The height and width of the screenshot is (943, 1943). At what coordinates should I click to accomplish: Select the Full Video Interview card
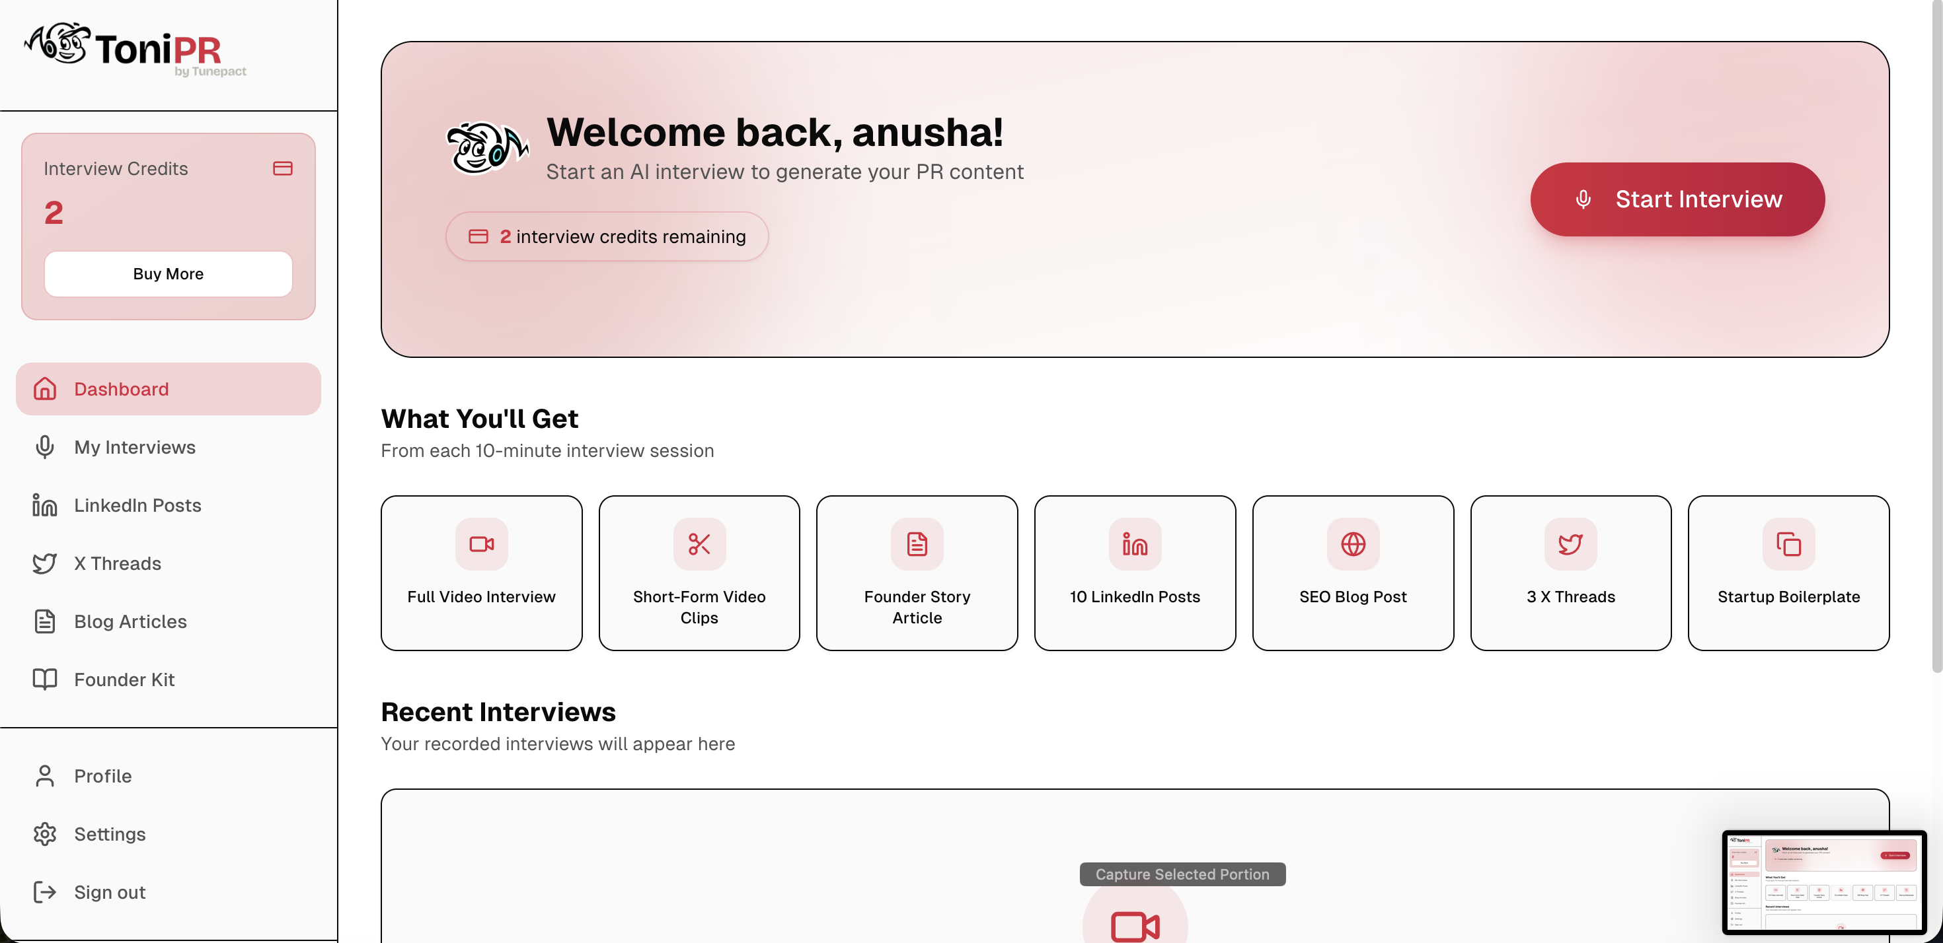[x=481, y=573]
